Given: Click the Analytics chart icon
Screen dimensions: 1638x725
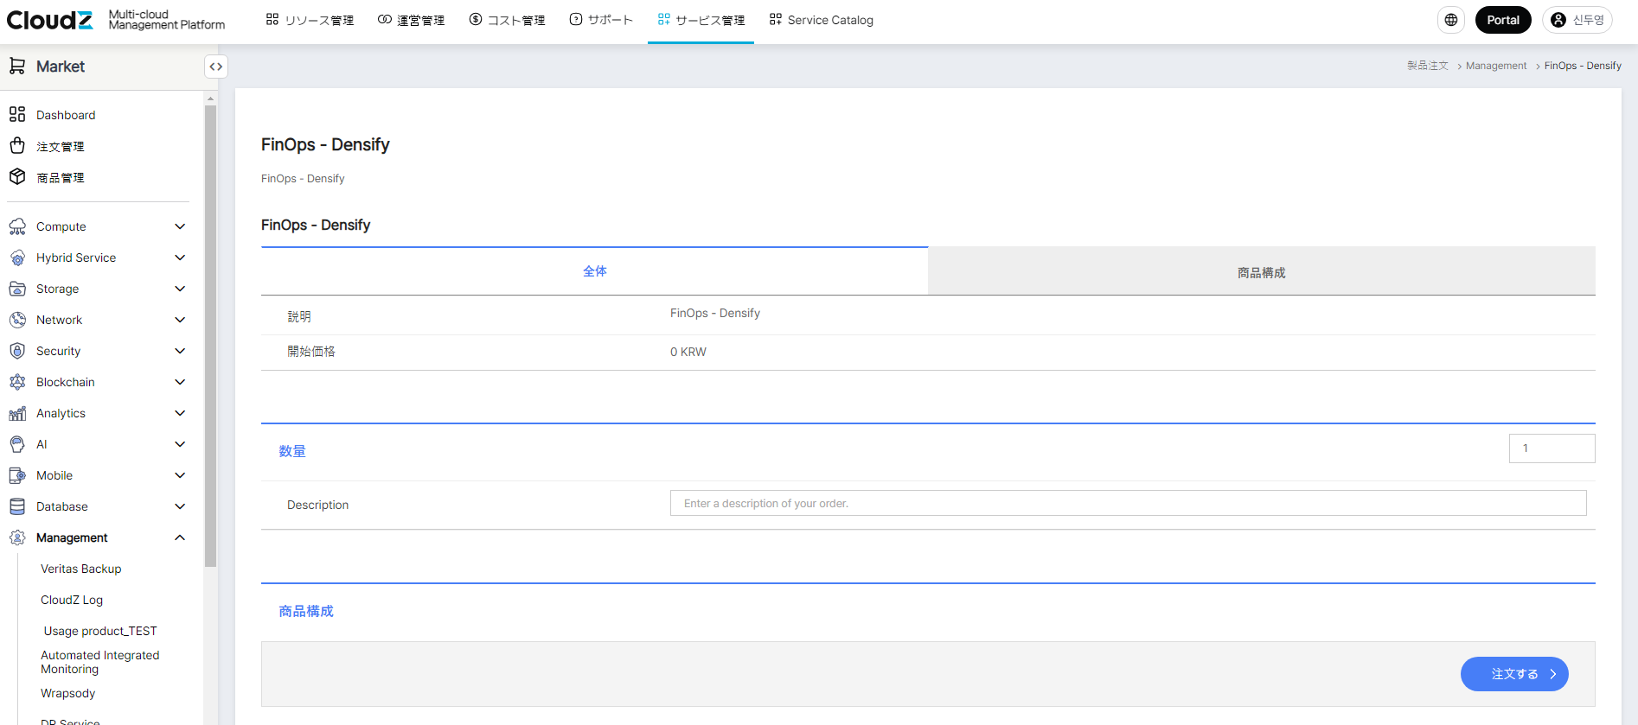Looking at the screenshot, I should [x=17, y=413].
